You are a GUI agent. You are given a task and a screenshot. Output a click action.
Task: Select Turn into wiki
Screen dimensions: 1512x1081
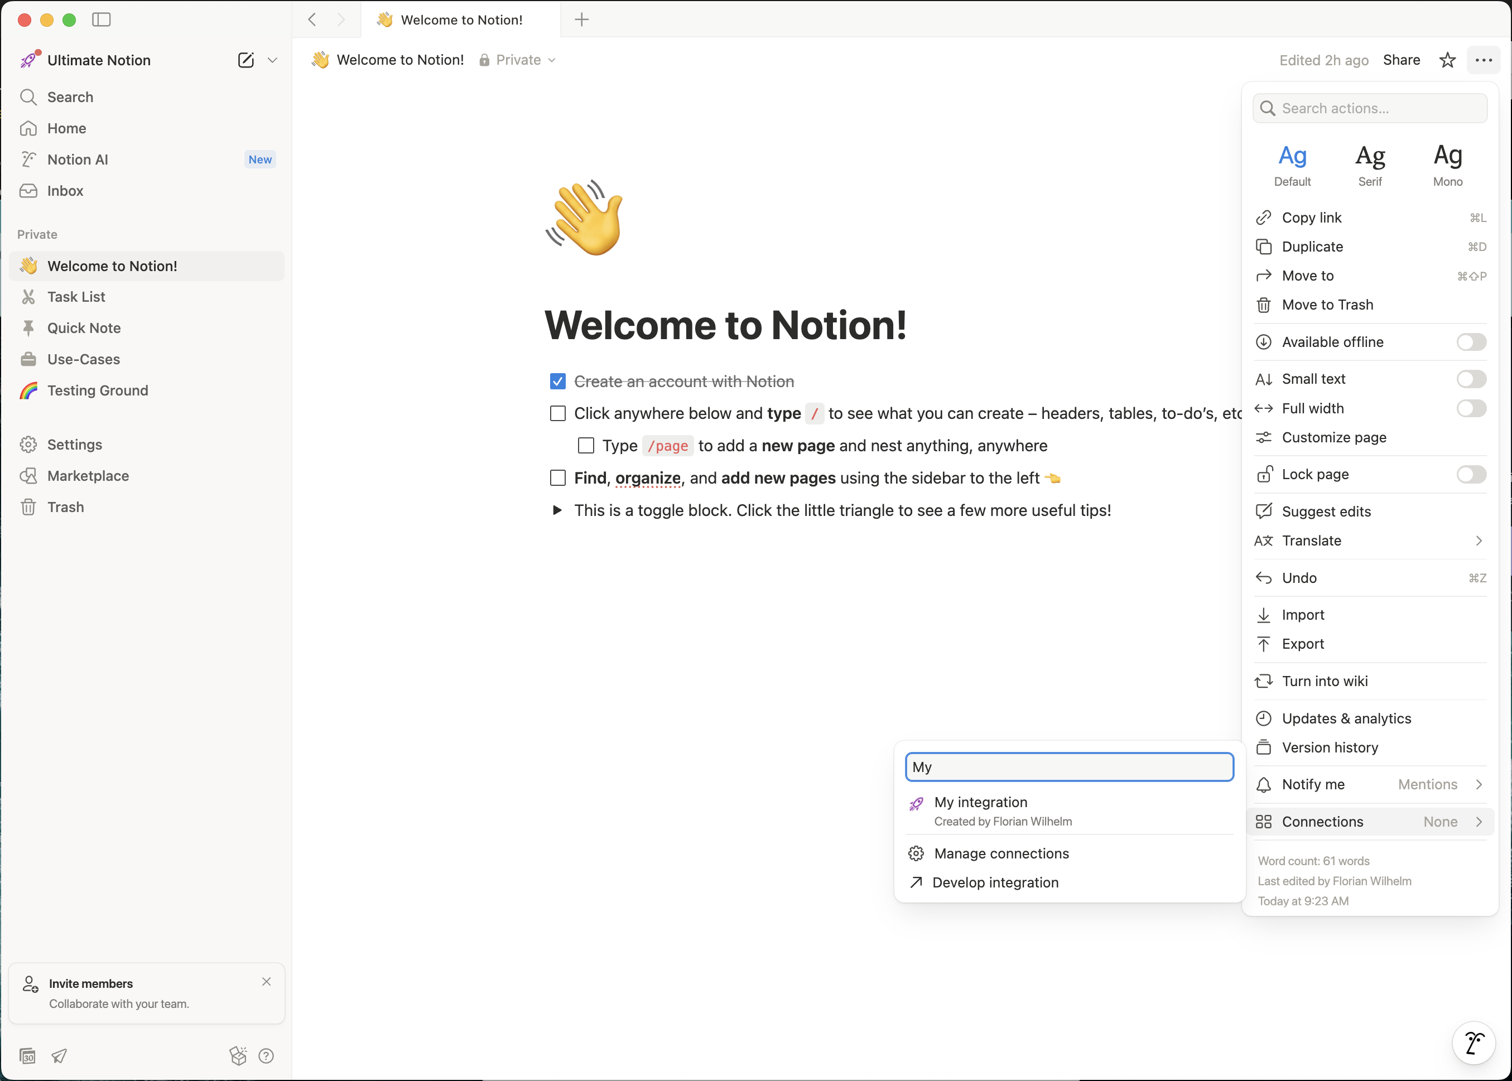point(1370,682)
